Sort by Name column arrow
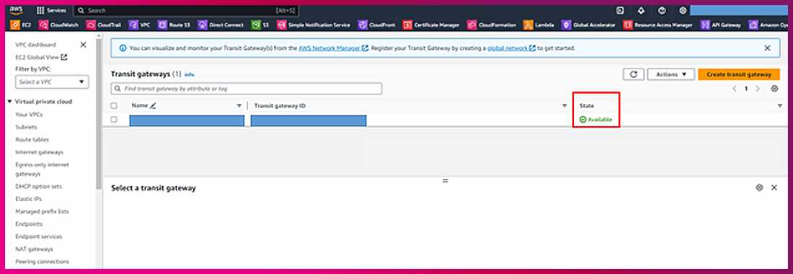The width and height of the screenshot is (793, 274). click(239, 106)
